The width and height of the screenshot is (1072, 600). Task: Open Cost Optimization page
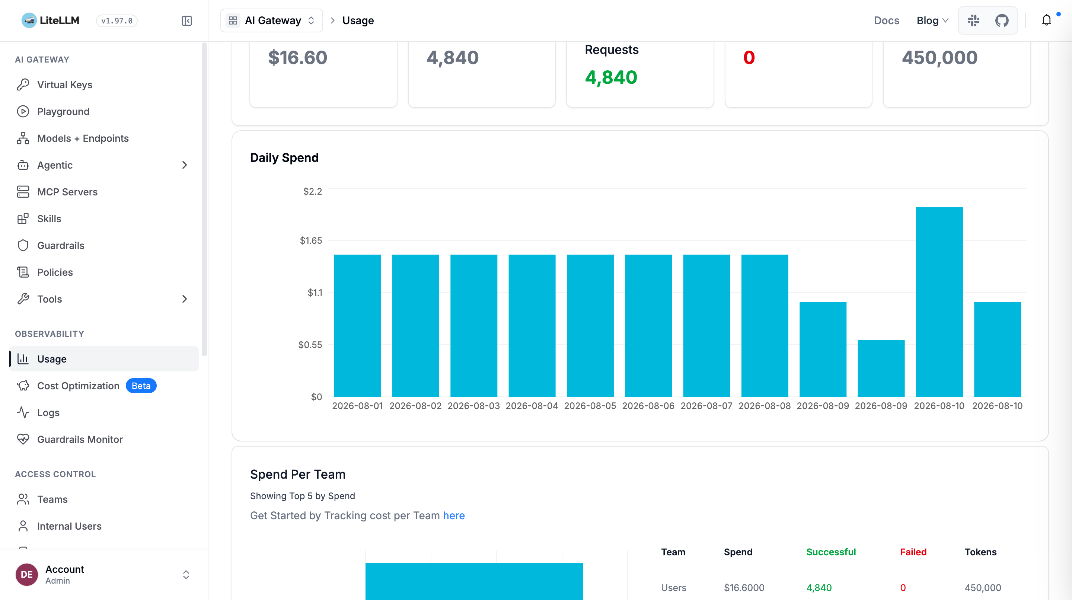(103, 386)
